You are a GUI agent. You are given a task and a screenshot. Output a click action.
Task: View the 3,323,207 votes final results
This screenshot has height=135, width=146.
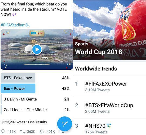point(24,122)
